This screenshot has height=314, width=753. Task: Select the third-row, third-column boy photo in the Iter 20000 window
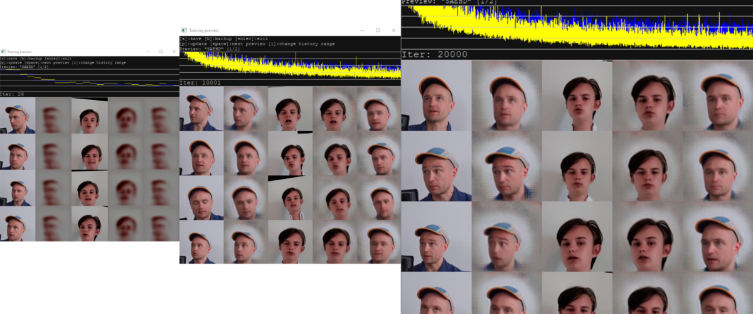click(x=577, y=236)
